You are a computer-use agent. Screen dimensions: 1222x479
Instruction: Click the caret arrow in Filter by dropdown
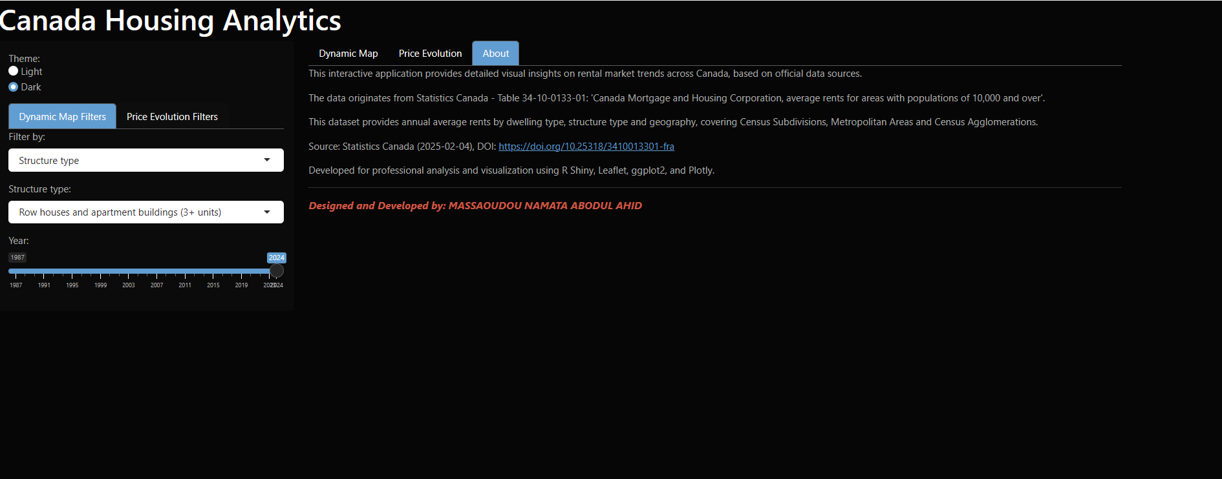pyautogui.click(x=267, y=160)
